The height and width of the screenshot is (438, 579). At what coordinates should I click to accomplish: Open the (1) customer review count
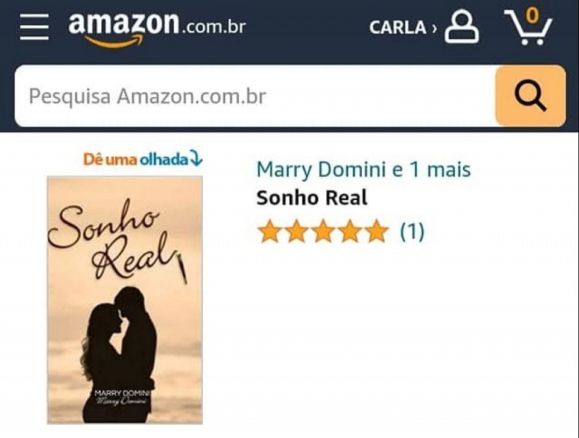[413, 232]
